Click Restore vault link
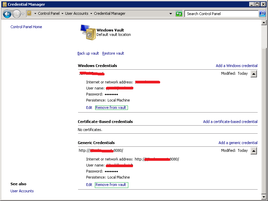Screen dimensions: 268x201 [x=113, y=53]
